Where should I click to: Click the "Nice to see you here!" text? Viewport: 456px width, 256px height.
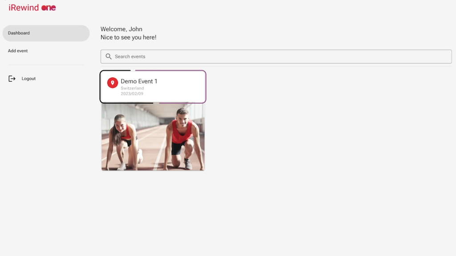[128, 37]
